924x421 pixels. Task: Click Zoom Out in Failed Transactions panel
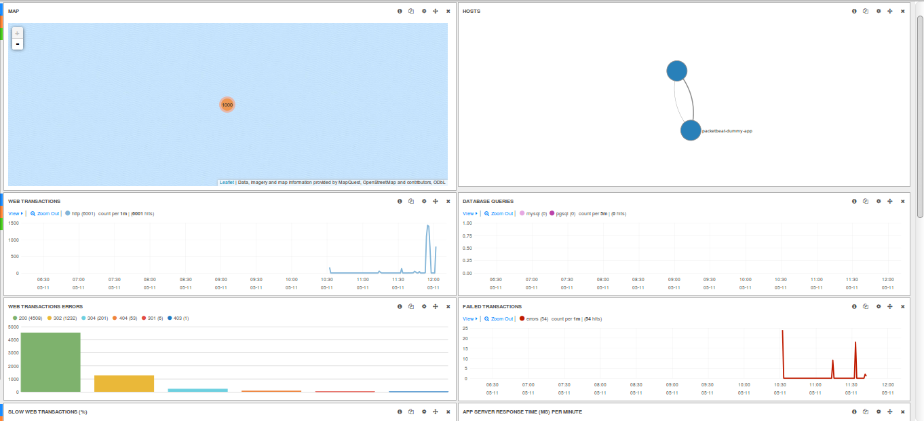pyautogui.click(x=499, y=318)
